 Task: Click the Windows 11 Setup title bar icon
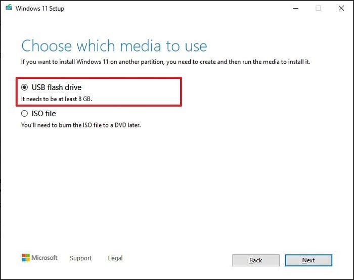[x=9, y=8]
